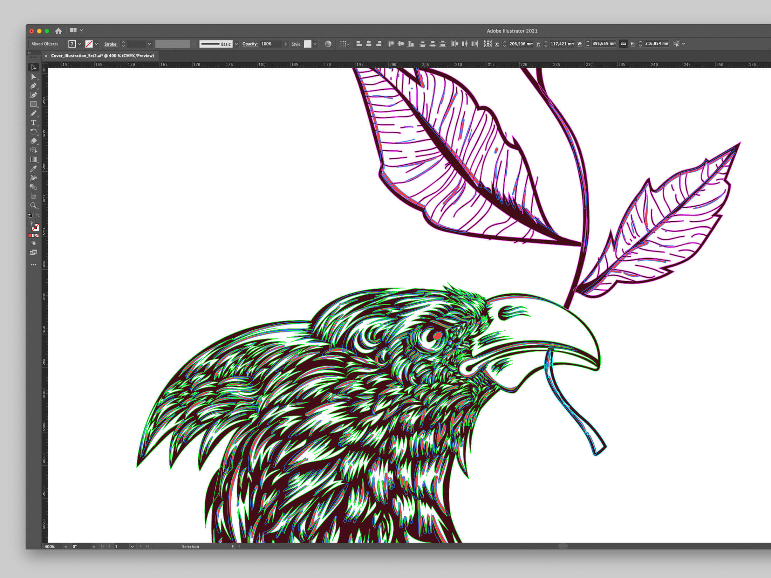This screenshot has height=578, width=771.
Task: Open the Stroke panel label link
Action: [111, 44]
